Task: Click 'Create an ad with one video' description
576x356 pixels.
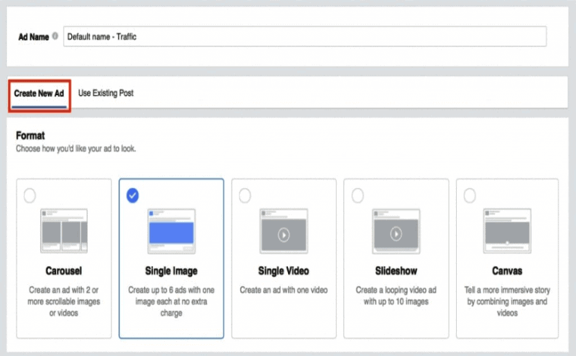Action: coord(283,290)
